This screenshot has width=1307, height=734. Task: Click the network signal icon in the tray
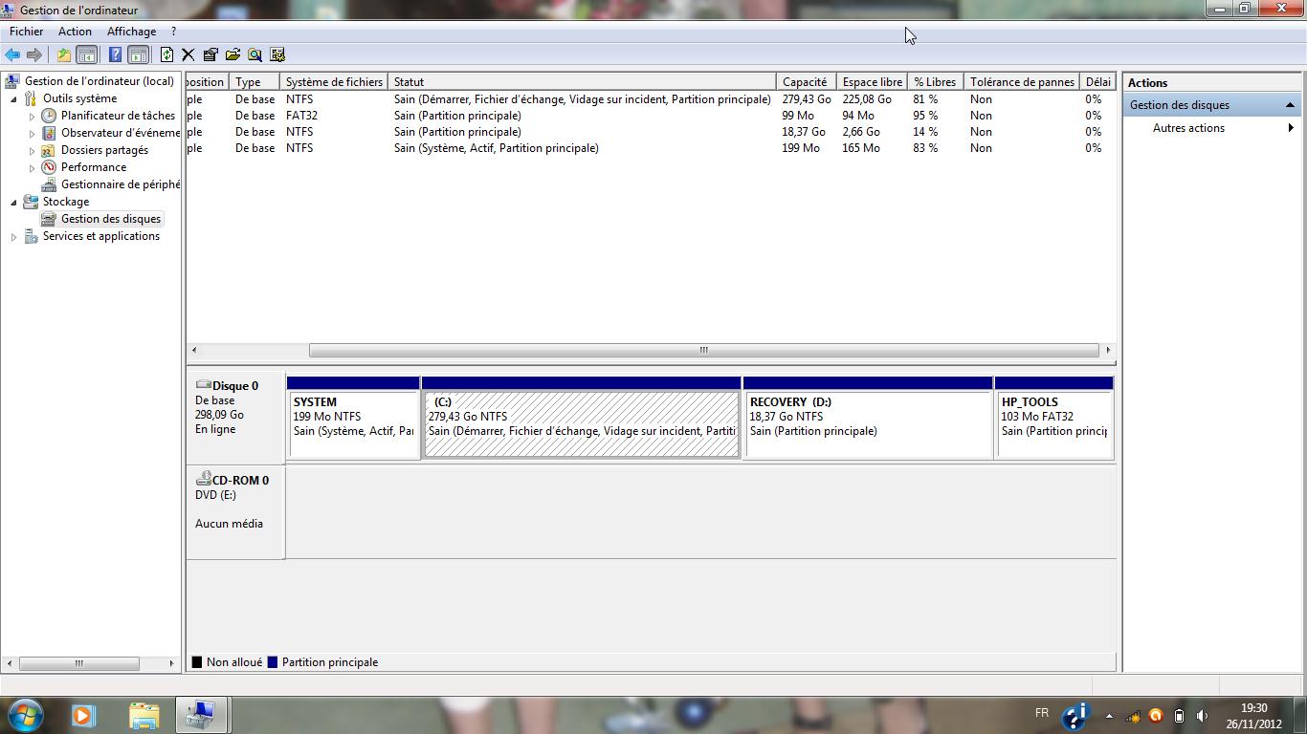click(1133, 716)
